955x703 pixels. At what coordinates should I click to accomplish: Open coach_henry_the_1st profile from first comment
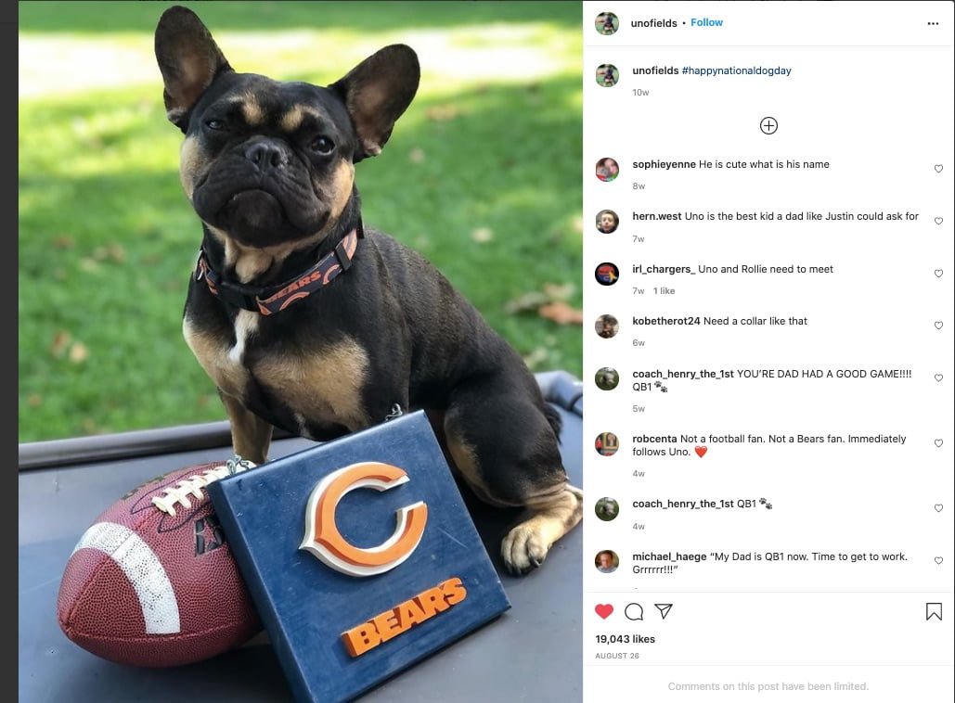tap(683, 374)
